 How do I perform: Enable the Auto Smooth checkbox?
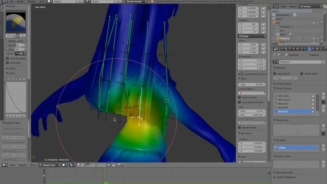coord(275,74)
